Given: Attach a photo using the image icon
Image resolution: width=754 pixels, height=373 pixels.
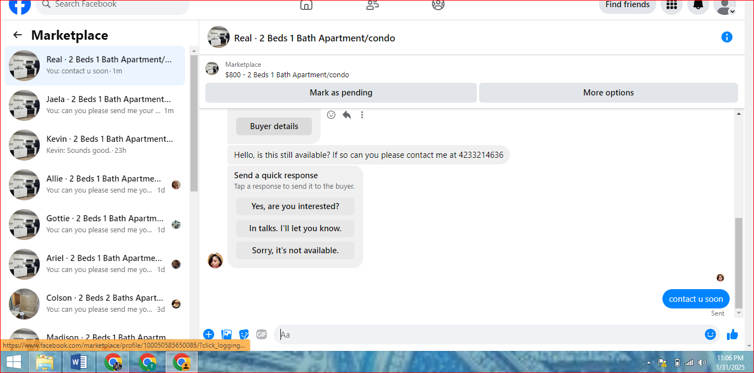Looking at the screenshot, I should [x=226, y=334].
